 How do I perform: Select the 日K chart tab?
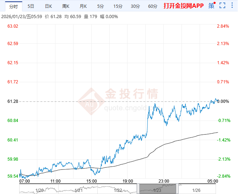pos(48,6)
